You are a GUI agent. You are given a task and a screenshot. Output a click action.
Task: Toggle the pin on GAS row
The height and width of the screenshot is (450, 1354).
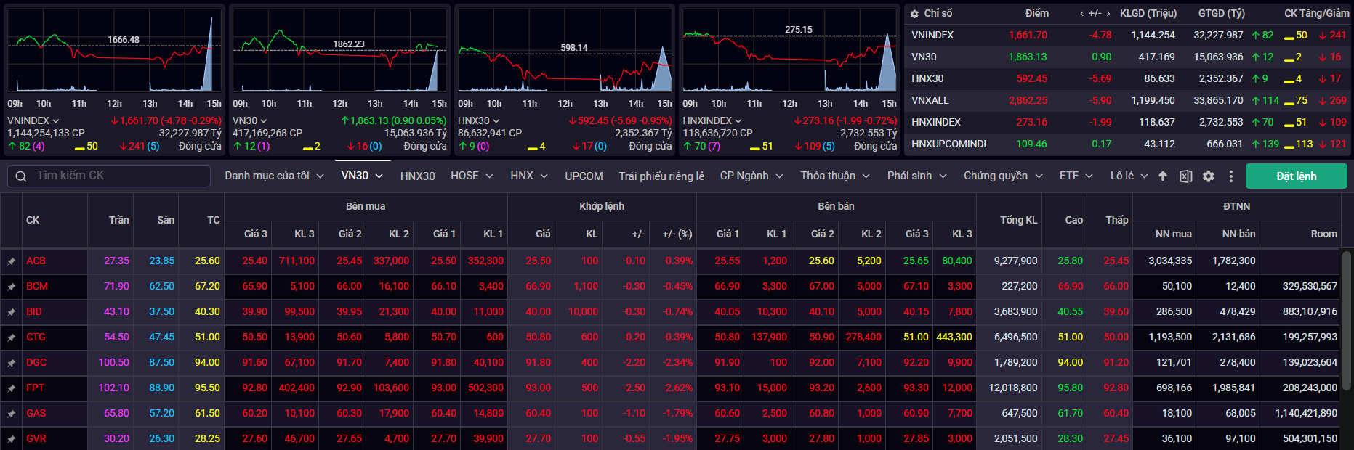[x=12, y=414]
